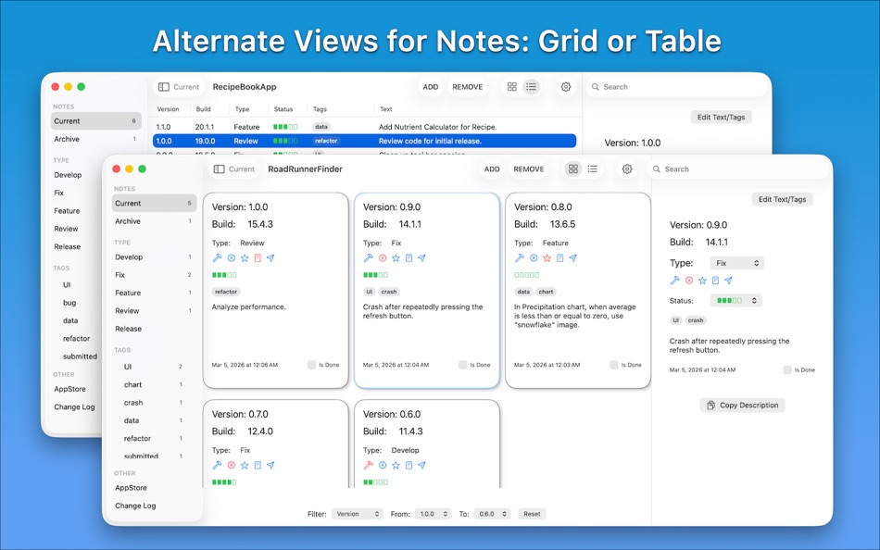Check Is Done on the Version 0.8.0 card
880x550 pixels.
(x=616, y=365)
